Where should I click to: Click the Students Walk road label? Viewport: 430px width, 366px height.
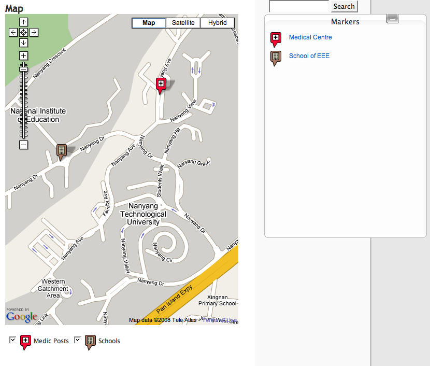[160, 181]
